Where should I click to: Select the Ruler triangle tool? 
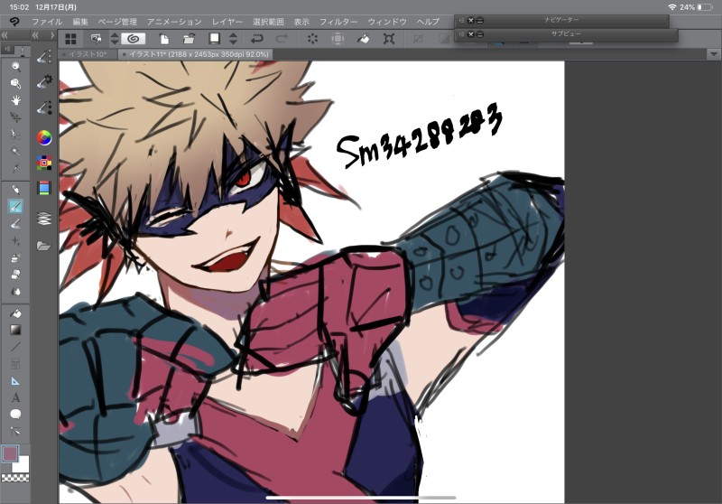[15, 381]
